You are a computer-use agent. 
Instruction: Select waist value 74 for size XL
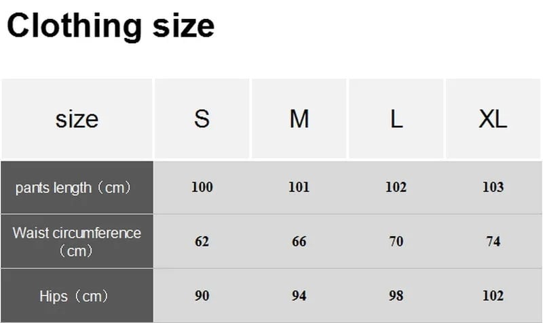(493, 242)
